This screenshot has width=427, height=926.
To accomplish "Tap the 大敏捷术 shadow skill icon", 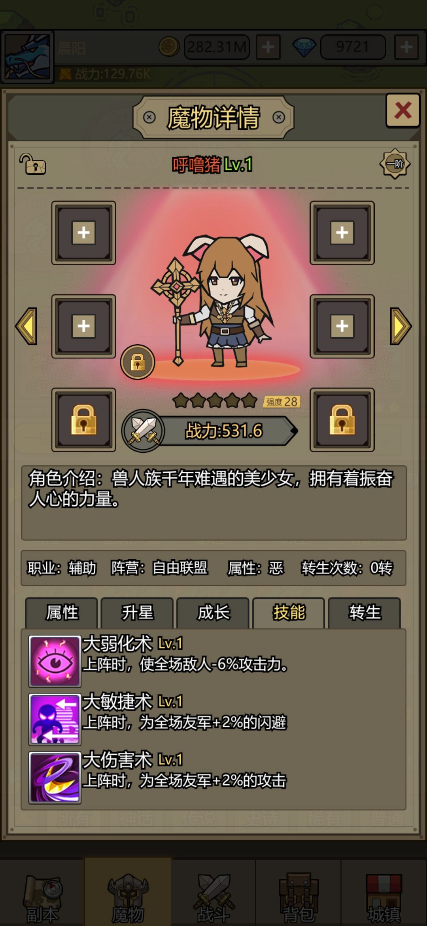I will point(55,719).
